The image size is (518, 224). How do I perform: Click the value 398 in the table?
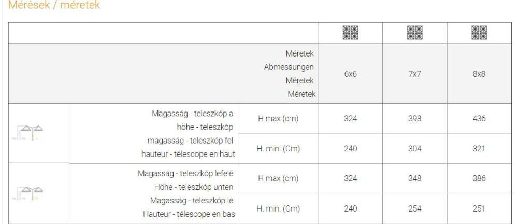[414, 118]
